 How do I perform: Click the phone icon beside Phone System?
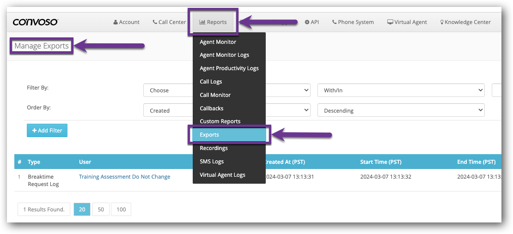click(x=334, y=22)
